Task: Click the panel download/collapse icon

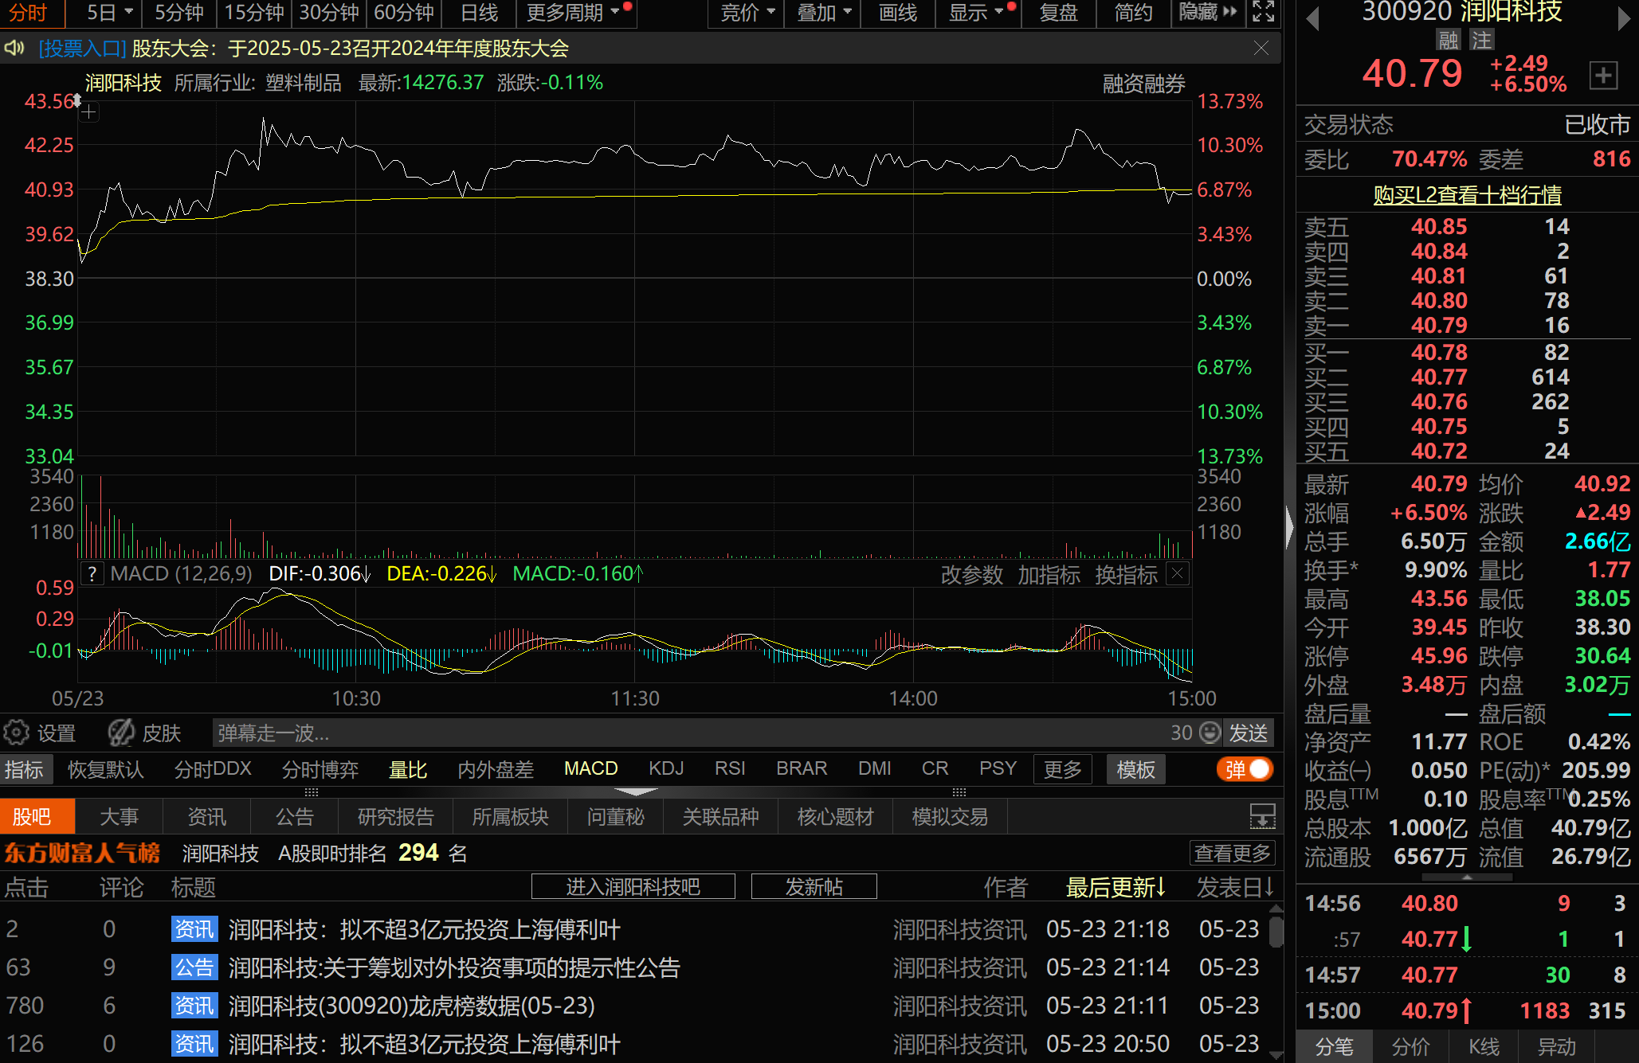Action: (1262, 816)
